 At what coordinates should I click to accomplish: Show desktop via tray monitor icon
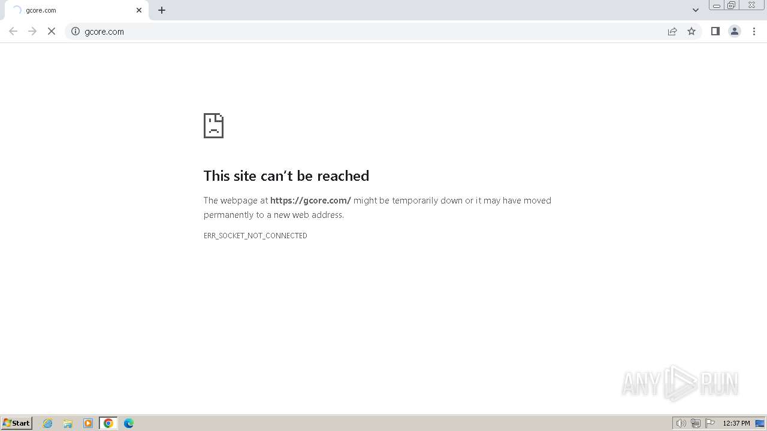click(760, 423)
